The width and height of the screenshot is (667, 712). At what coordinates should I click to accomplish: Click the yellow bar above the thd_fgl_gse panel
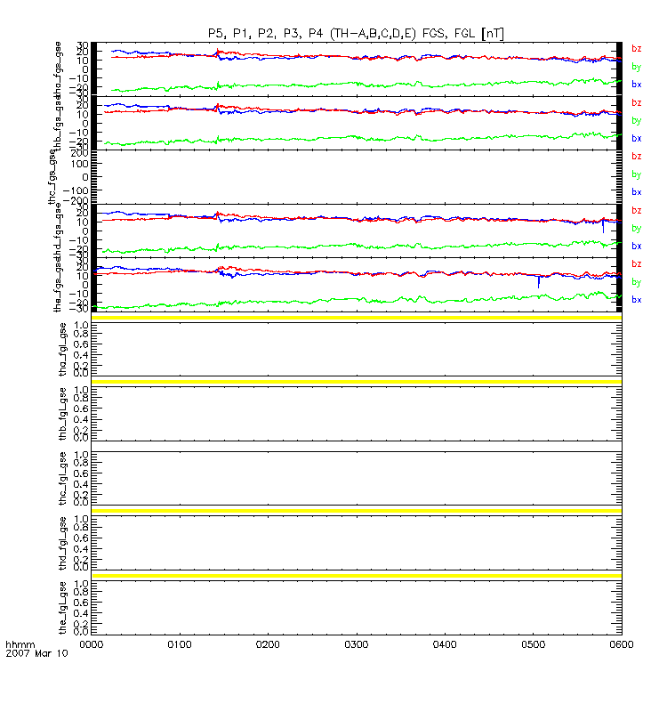click(357, 511)
